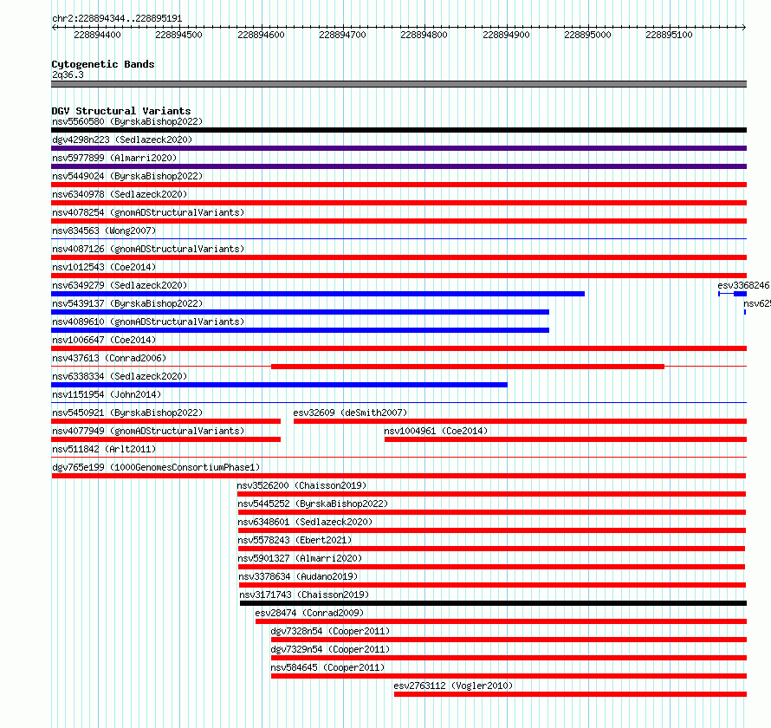The width and height of the screenshot is (771, 728).
Task: Open the nsv437613 (Conrad2006) label
Action: (109, 358)
